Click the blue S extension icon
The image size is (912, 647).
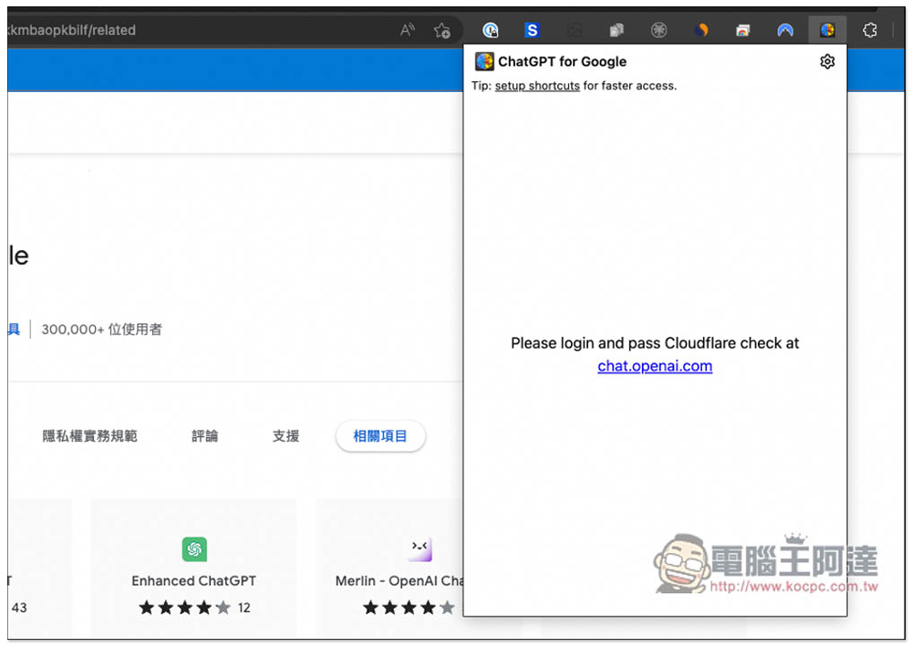pyautogui.click(x=533, y=30)
